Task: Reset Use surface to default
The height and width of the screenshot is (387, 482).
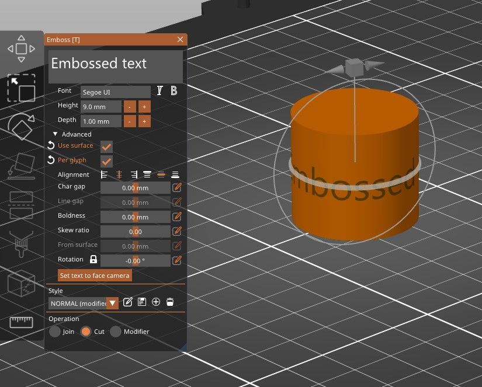Action: click(51, 145)
